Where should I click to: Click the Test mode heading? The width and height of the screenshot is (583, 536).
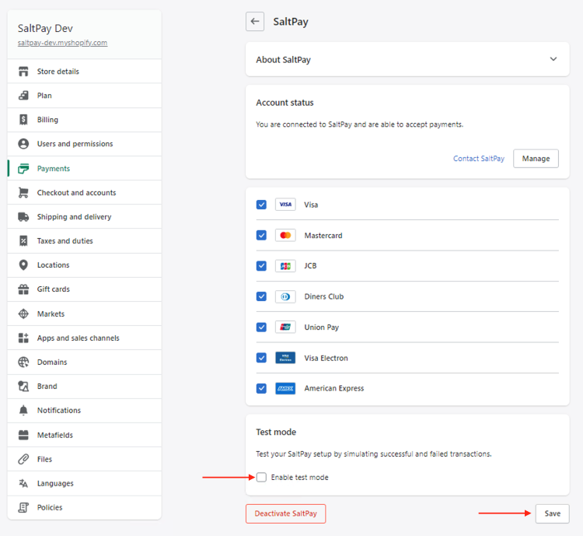tap(276, 433)
